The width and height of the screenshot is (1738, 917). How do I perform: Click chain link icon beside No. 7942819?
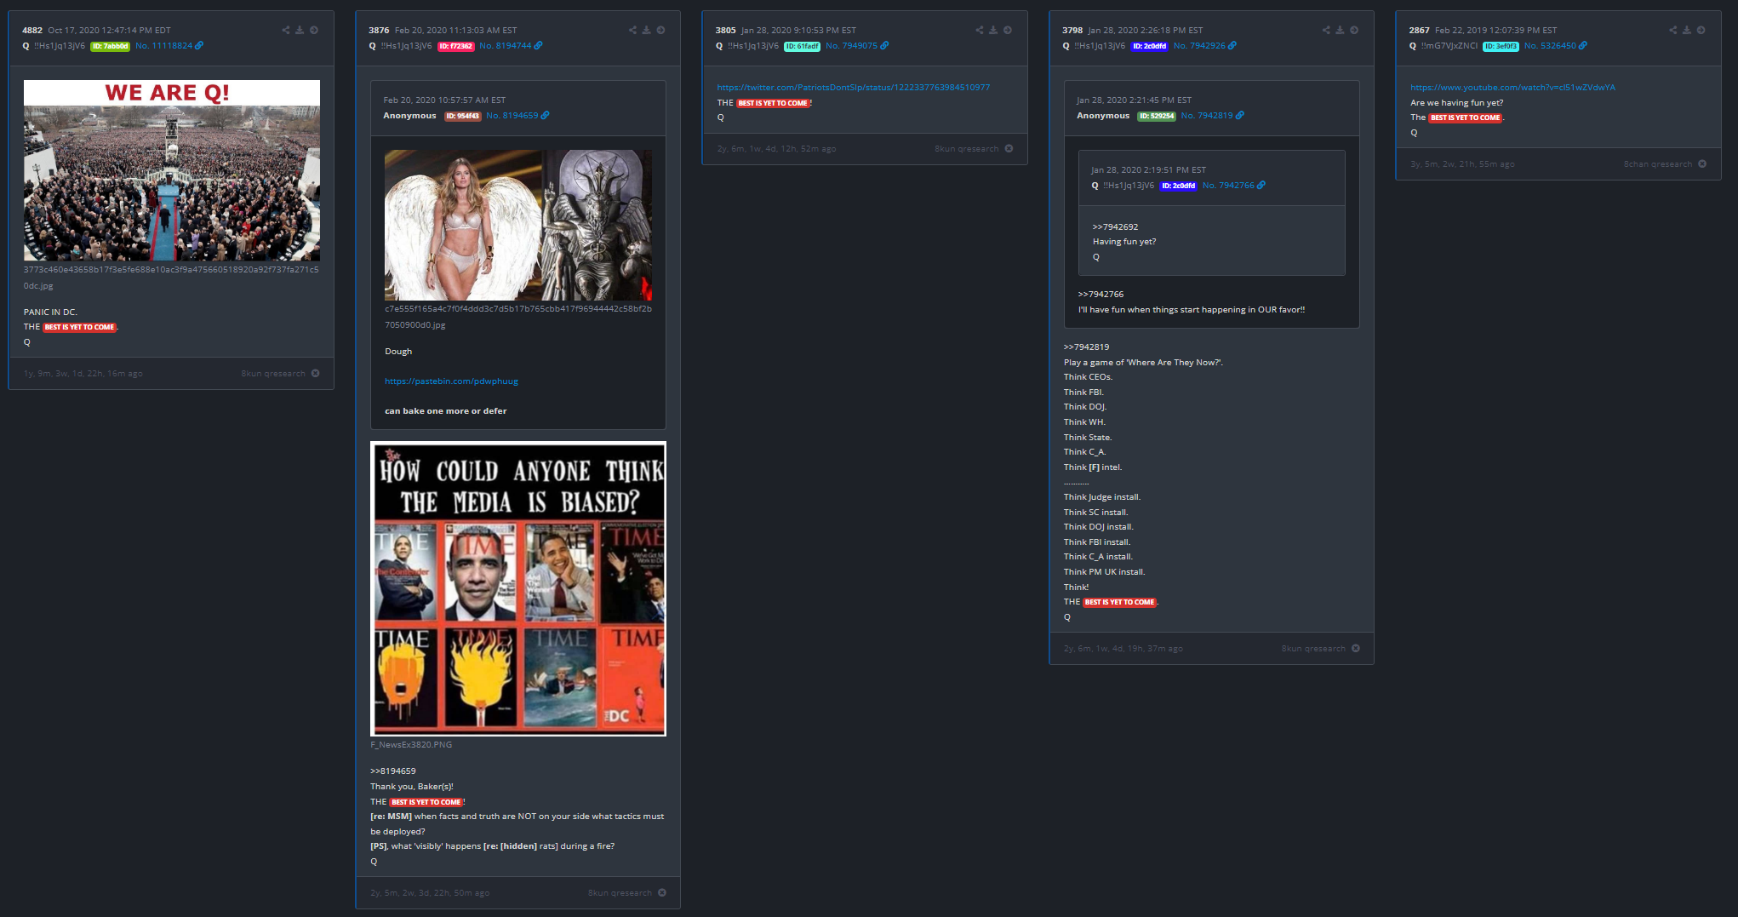(x=1239, y=116)
